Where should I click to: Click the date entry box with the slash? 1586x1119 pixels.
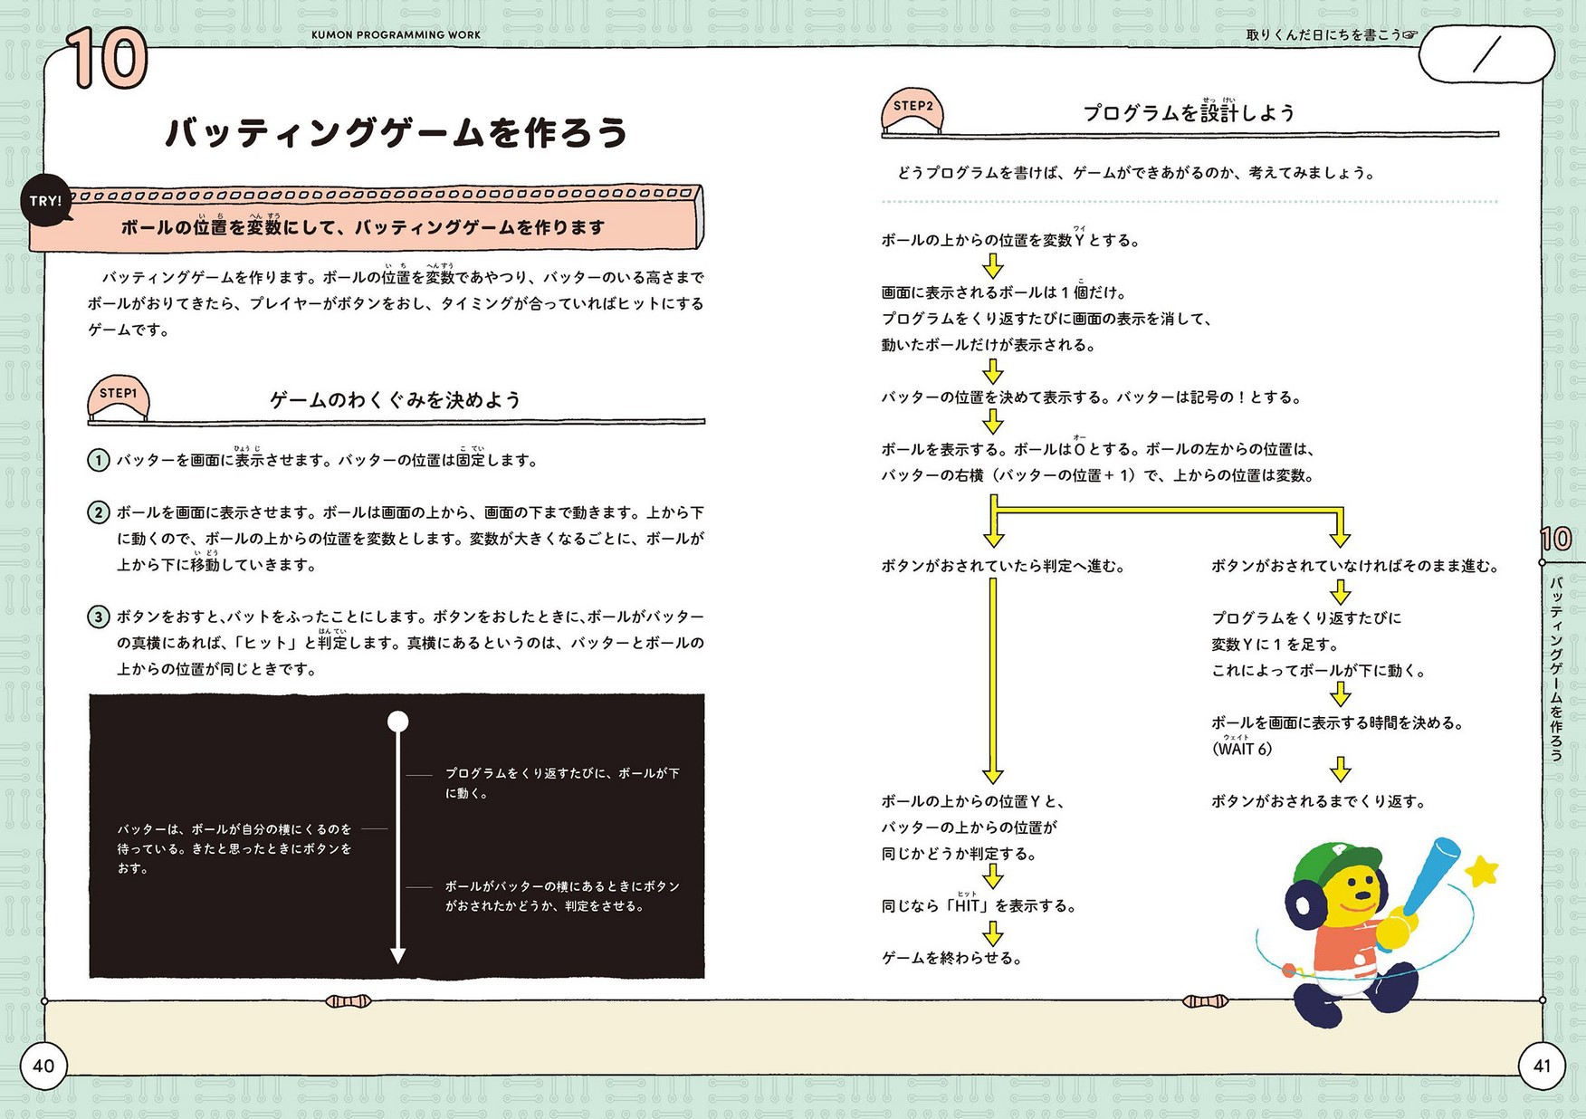pyautogui.click(x=1486, y=55)
